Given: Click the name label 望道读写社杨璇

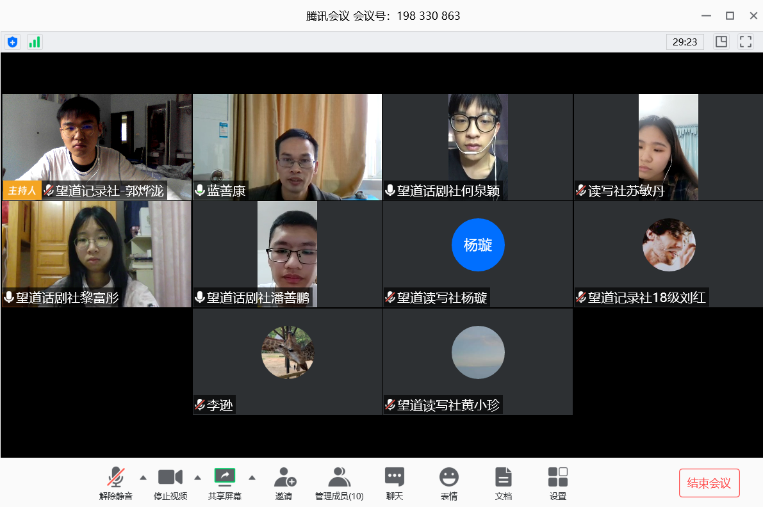Looking at the screenshot, I should point(442,298).
